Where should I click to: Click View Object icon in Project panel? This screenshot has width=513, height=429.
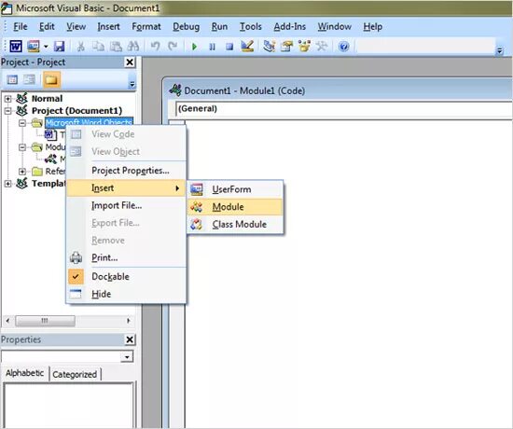[30, 79]
